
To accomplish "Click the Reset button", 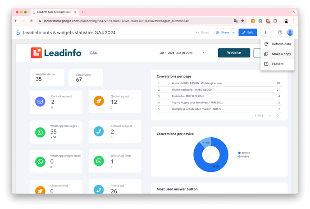I will click(203, 33).
